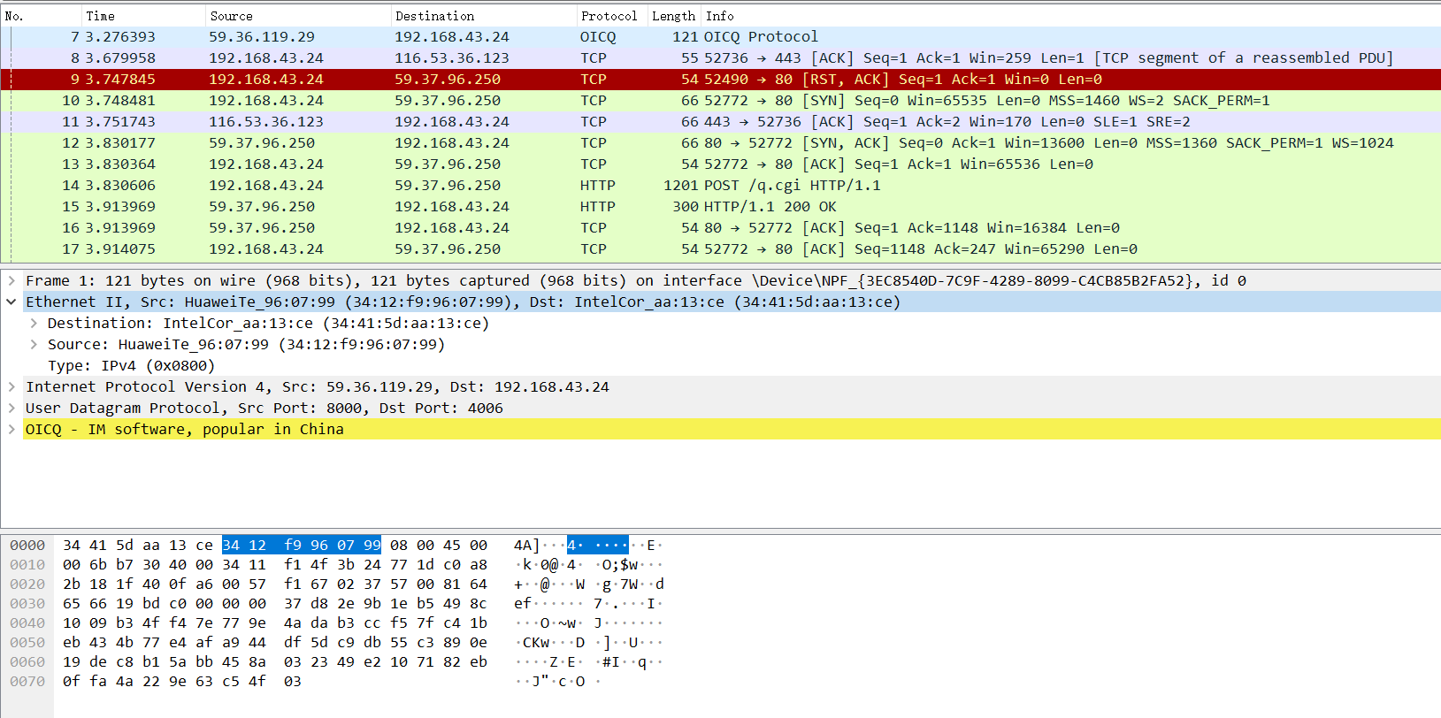
Task: Sort by Protocol column header
Action: click(612, 16)
